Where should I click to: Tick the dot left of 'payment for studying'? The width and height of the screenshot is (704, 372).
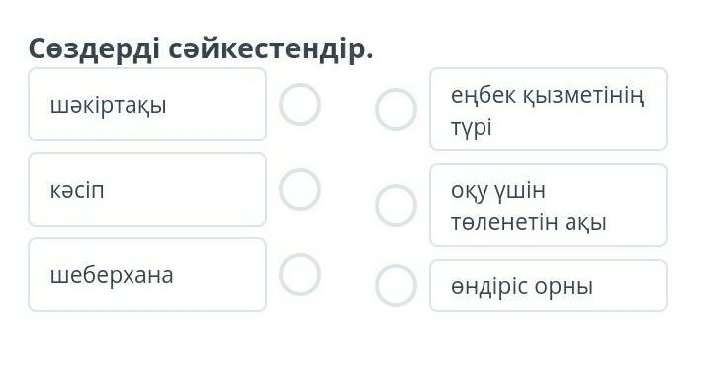396,205
